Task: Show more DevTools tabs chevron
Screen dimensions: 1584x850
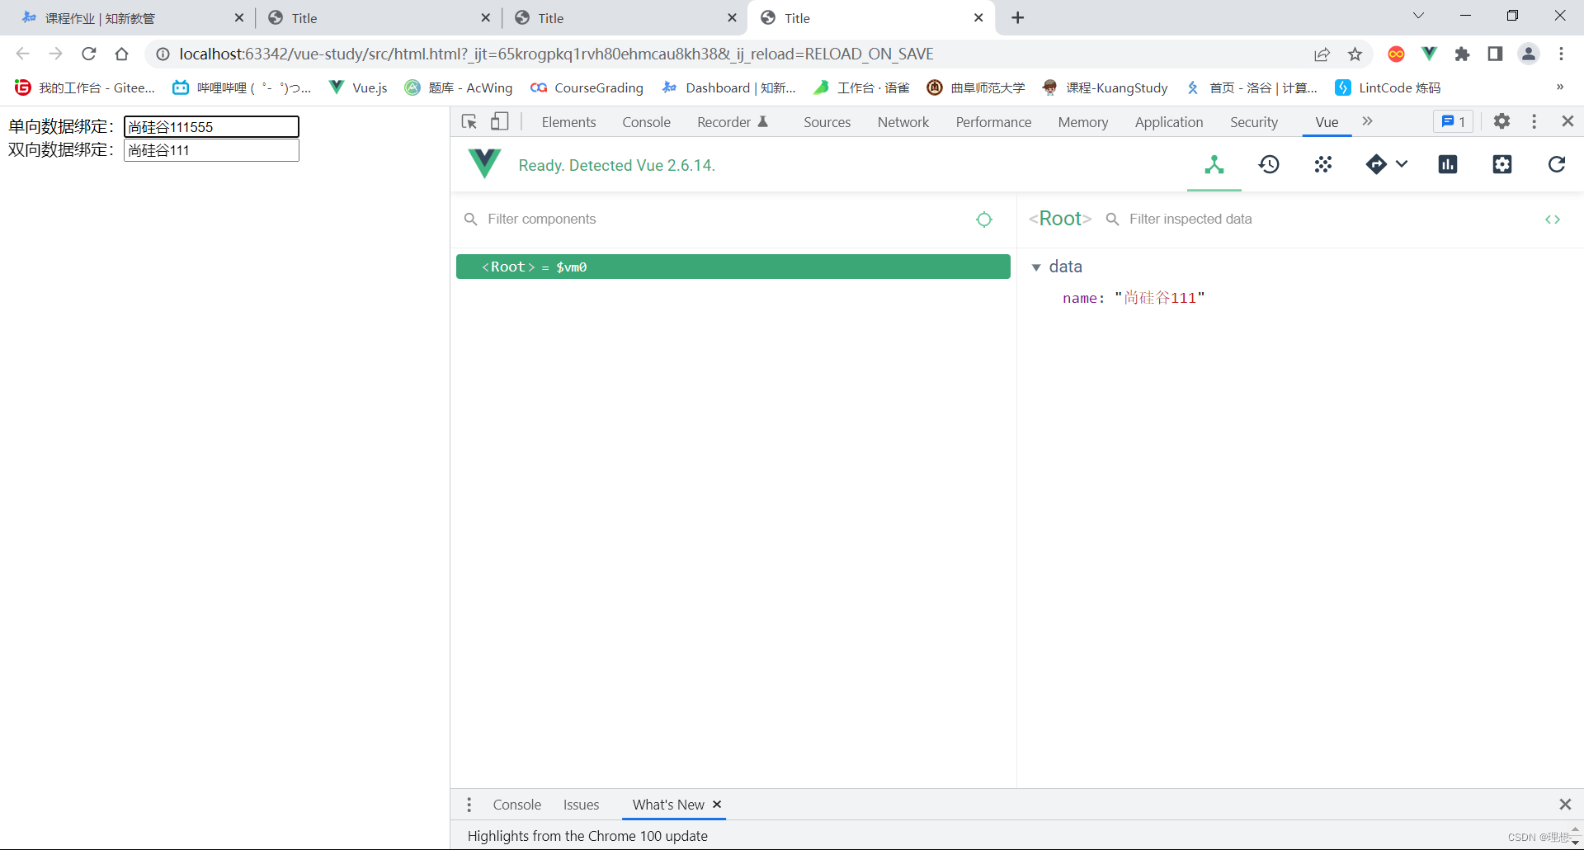Action: tap(1367, 121)
